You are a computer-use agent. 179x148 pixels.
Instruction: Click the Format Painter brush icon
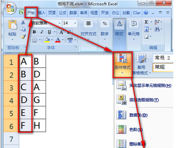tap(23, 37)
